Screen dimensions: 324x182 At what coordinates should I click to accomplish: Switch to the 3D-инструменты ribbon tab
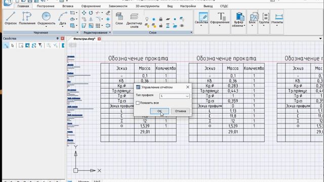147,6
